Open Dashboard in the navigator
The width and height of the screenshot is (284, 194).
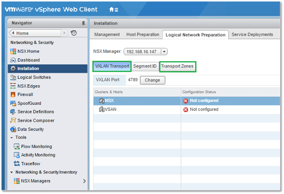point(29,60)
